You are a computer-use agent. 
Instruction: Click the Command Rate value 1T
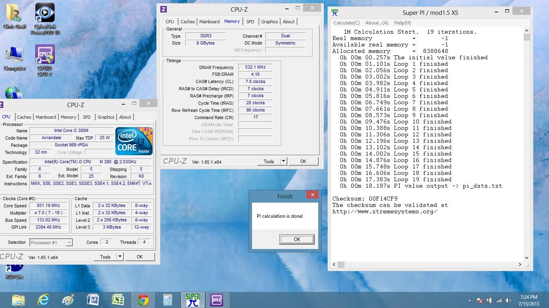[255, 118]
